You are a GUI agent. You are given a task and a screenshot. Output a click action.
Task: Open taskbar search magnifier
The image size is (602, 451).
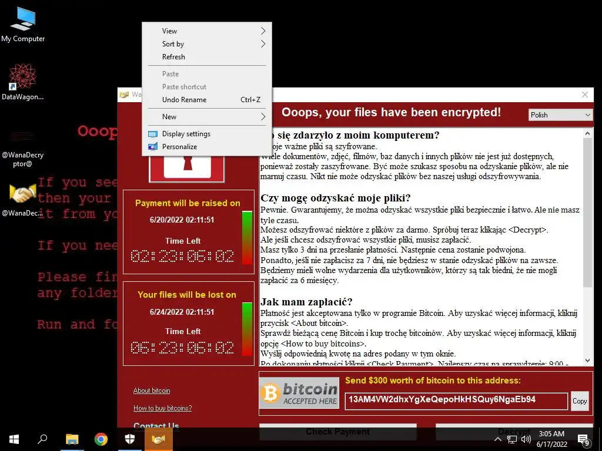pyautogui.click(x=42, y=439)
